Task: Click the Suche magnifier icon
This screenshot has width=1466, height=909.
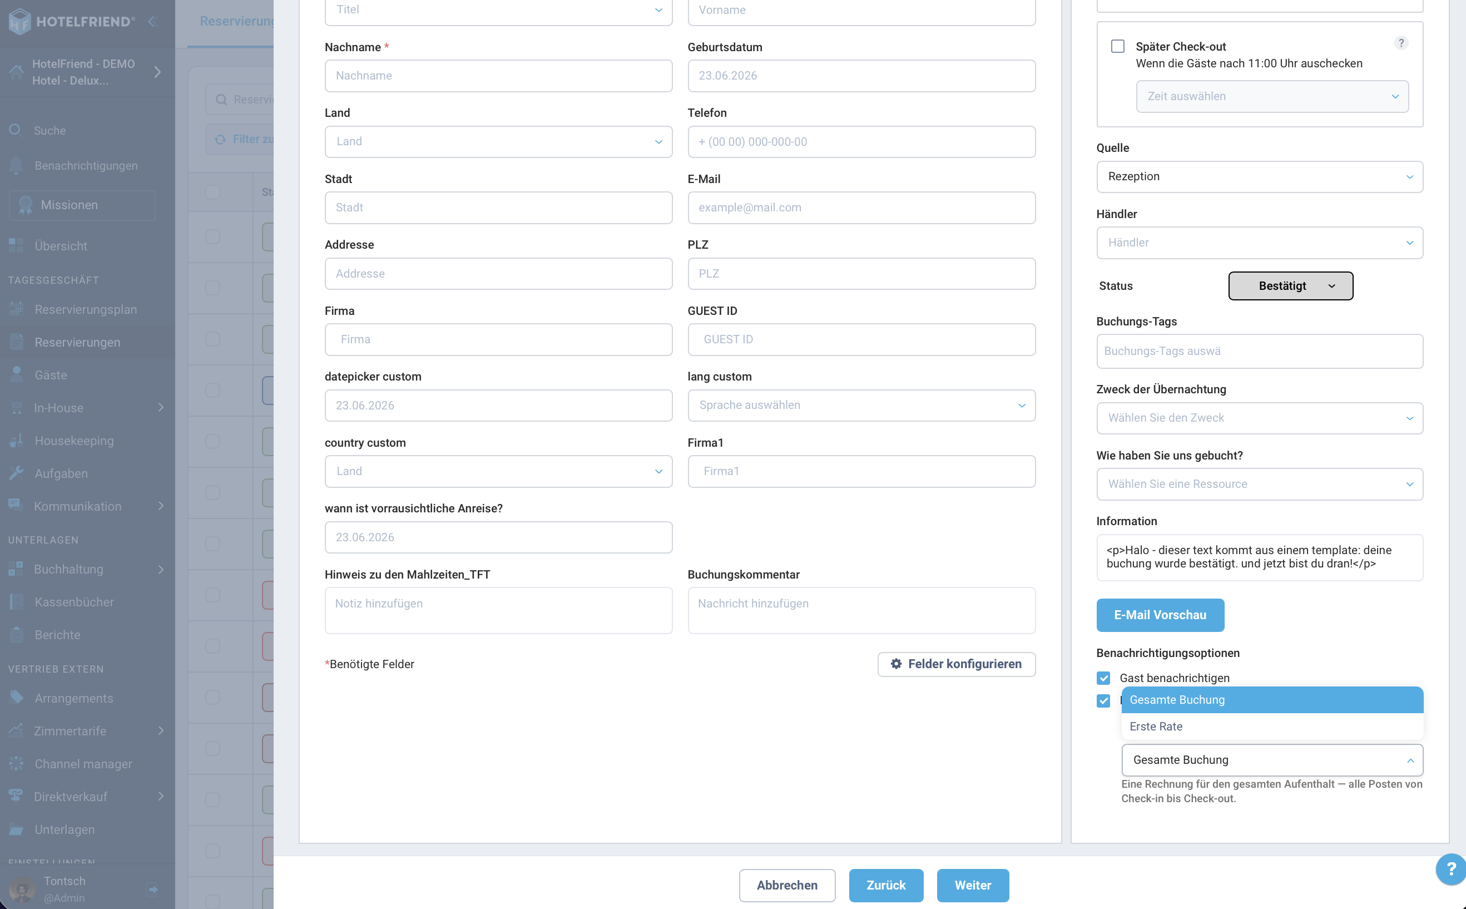Action: click(x=16, y=130)
